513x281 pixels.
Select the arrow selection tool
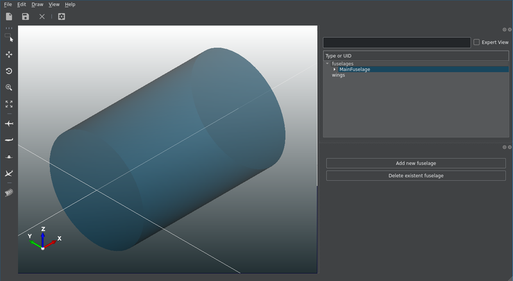click(x=9, y=38)
